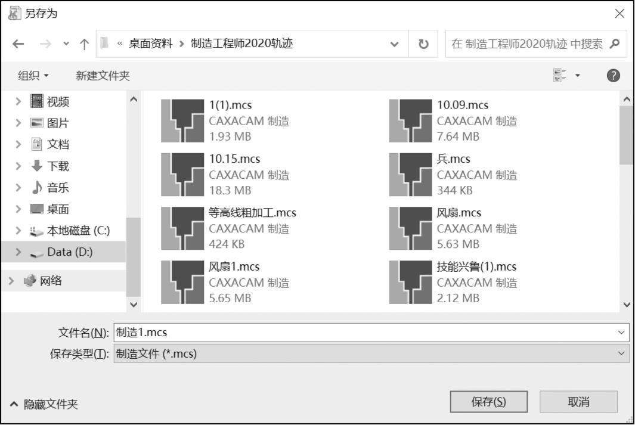The height and width of the screenshot is (425, 635).
Task: Expand the Data (D:) tree node
Action: tap(18, 252)
